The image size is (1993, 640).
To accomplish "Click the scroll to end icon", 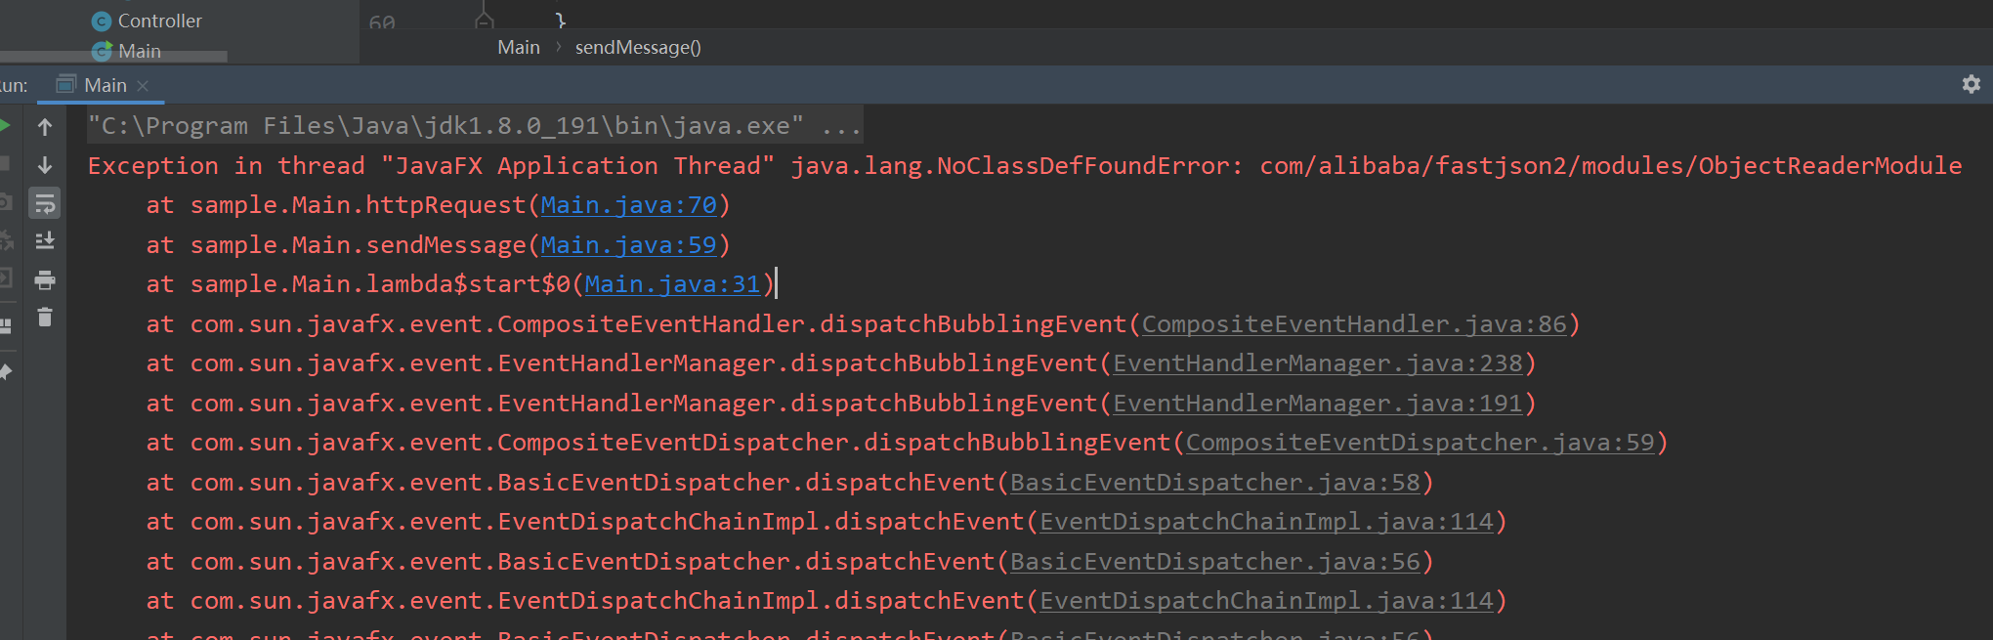I will 45,240.
